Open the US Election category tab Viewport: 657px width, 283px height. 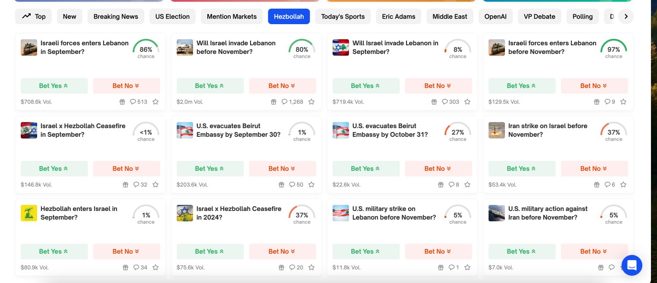[172, 16]
